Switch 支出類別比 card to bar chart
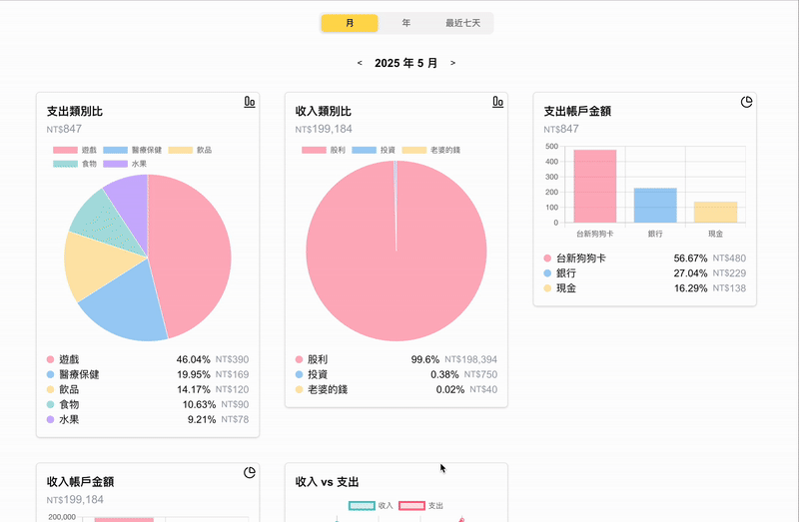799x522 pixels. pyautogui.click(x=249, y=102)
